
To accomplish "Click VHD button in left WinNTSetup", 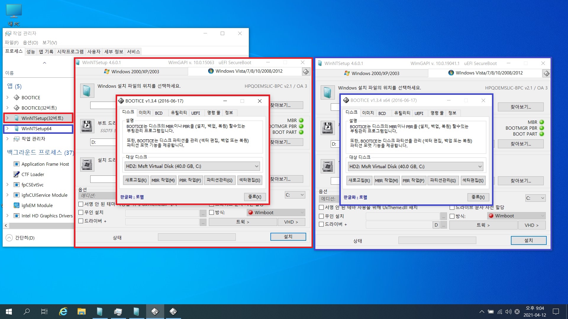I will pos(291,222).
